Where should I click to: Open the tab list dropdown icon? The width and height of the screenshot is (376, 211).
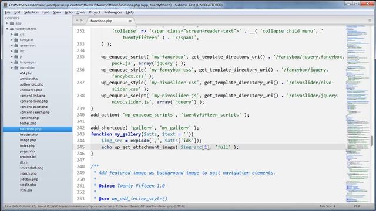click(370, 21)
